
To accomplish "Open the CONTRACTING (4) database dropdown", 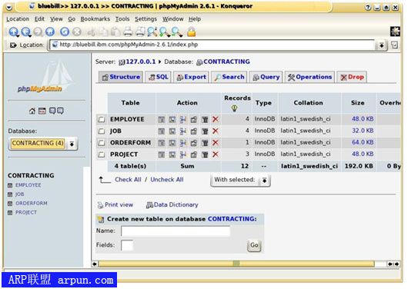I will [x=43, y=144].
